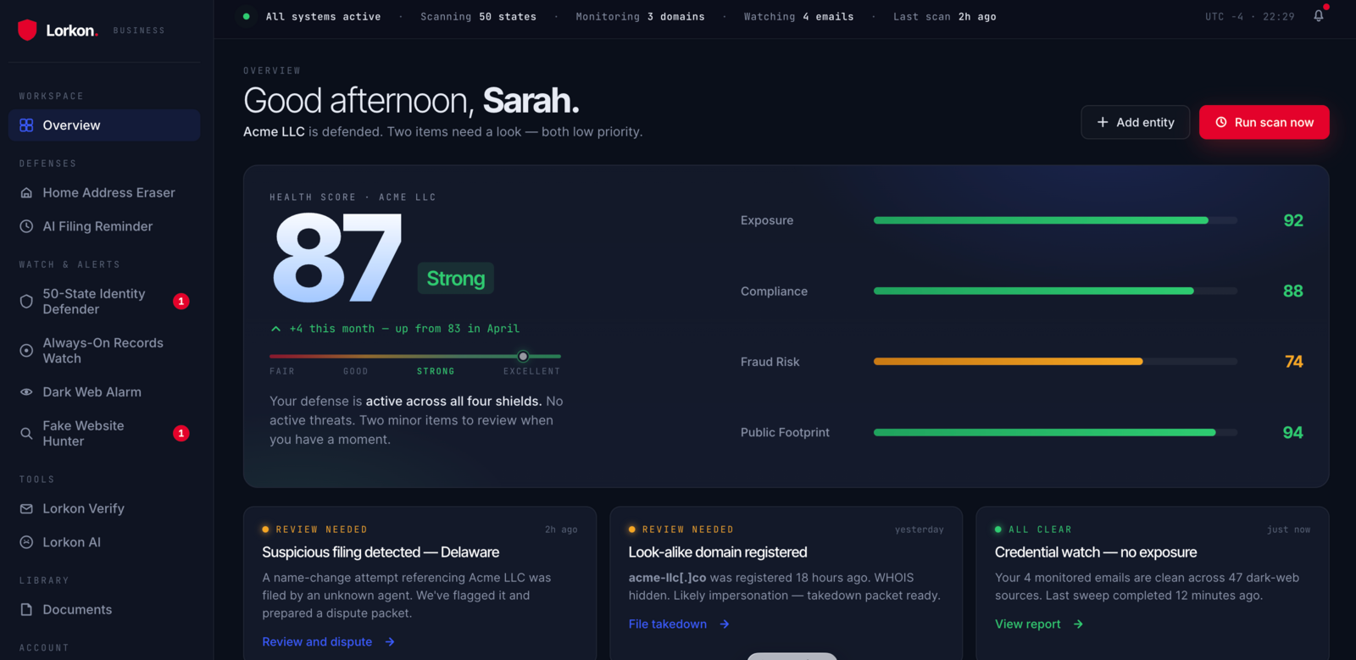Follow the File takedown link
1356x660 pixels.
[679, 624]
